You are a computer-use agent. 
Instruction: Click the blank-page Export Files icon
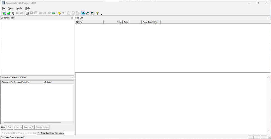tap(69, 13)
